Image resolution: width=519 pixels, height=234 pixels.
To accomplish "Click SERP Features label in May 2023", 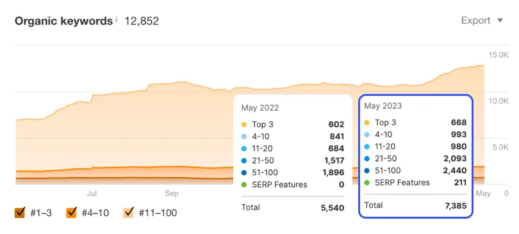I will pos(402,182).
